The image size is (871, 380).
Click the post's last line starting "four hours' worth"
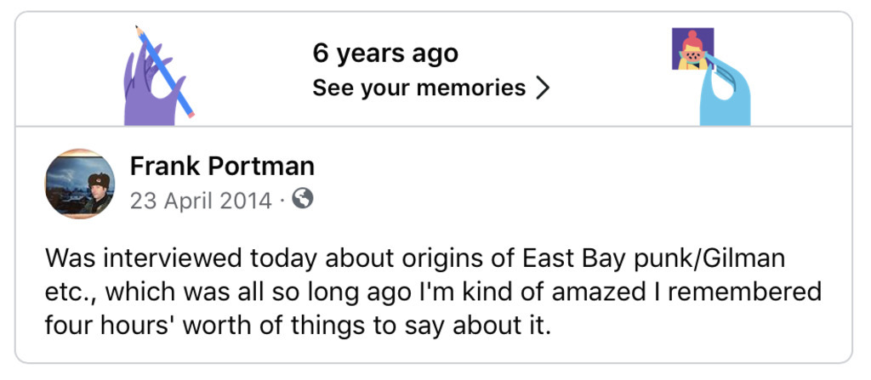pyautogui.click(x=298, y=326)
